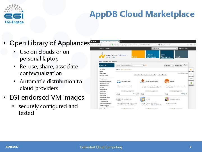
Task: Open the Software Marketplace tile
Action: tap(153, 54)
